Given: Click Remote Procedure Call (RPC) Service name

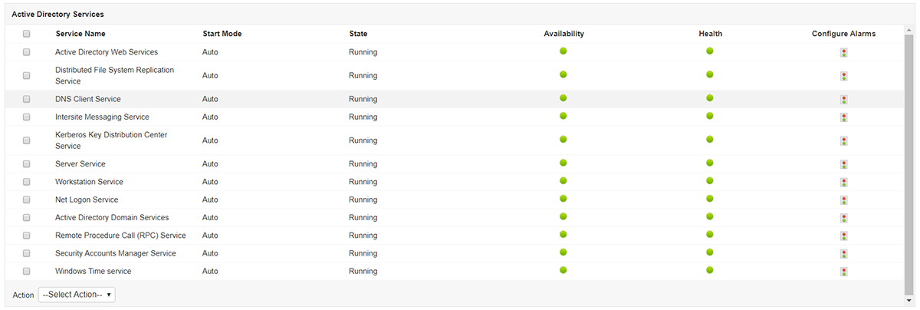Looking at the screenshot, I should (120, 236).
